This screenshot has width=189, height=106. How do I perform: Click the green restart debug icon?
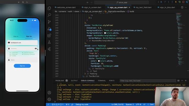coord(180,2)
